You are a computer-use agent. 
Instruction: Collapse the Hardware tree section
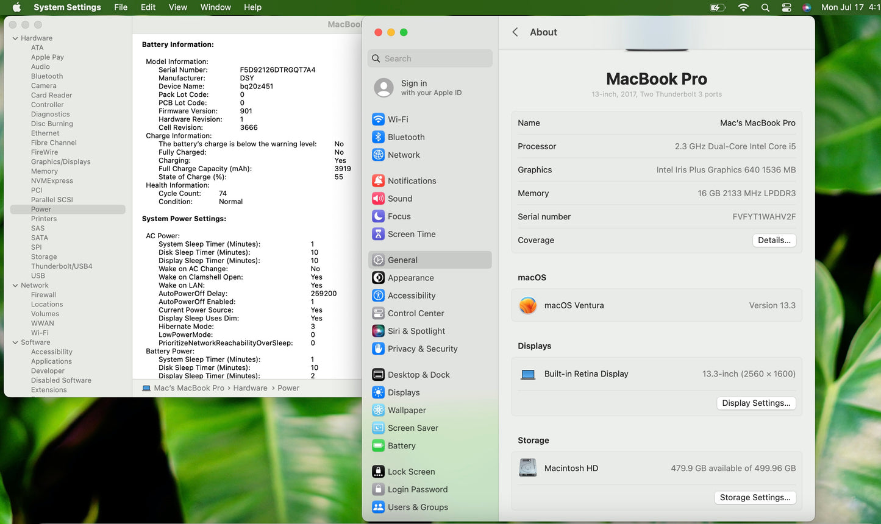pyautogui.click(x=15, y=38)
